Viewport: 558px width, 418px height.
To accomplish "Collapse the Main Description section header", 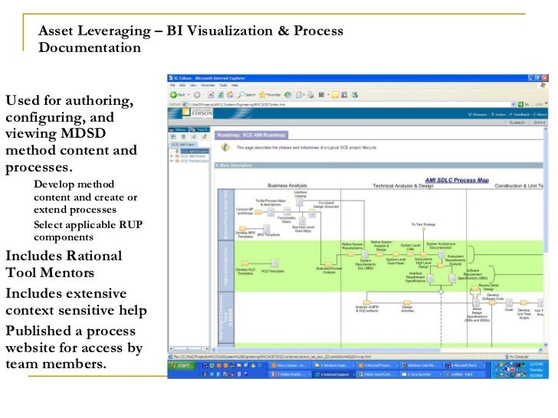I will click(x=379, y=165).
